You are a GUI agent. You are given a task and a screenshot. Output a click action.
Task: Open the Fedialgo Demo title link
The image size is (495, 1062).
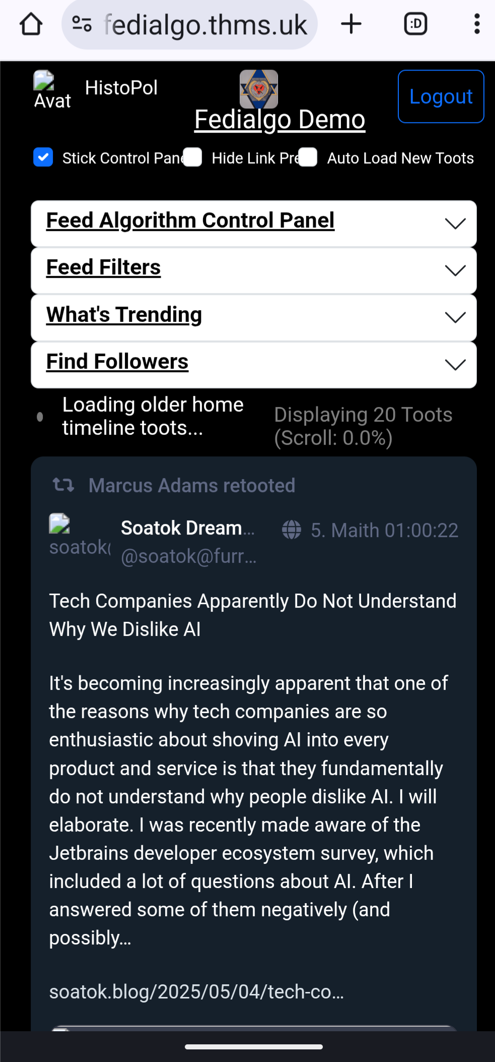coord(280,120)
